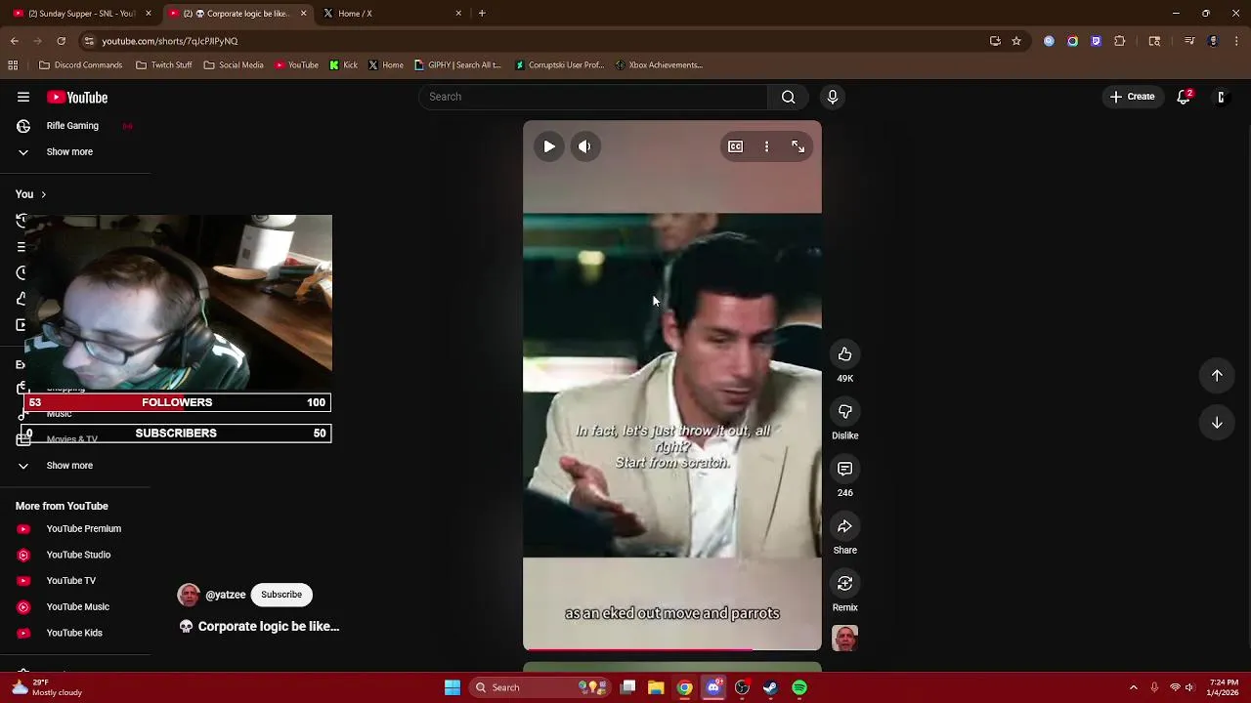Open the YouTube hamburger guide menu

[x=23, y=97]
